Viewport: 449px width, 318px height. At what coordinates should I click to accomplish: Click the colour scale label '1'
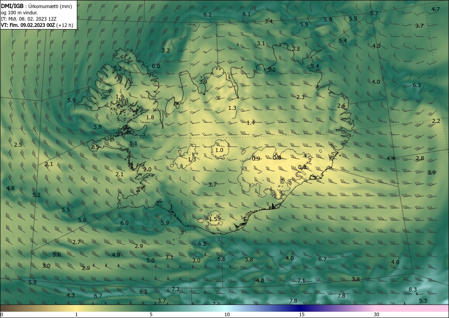(x=76, y=314)
